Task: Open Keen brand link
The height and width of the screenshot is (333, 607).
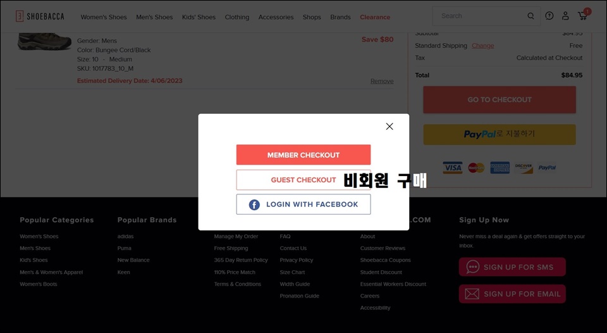Action: click(x=124, y=272)
